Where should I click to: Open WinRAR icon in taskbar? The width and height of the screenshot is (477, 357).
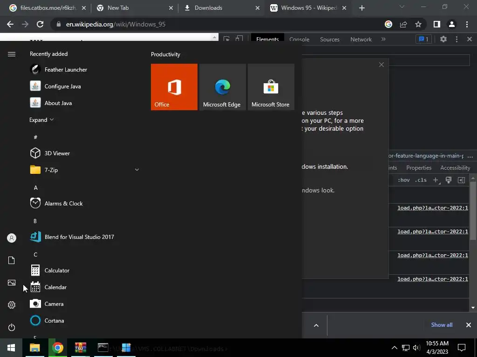click(x=80, y=348)
